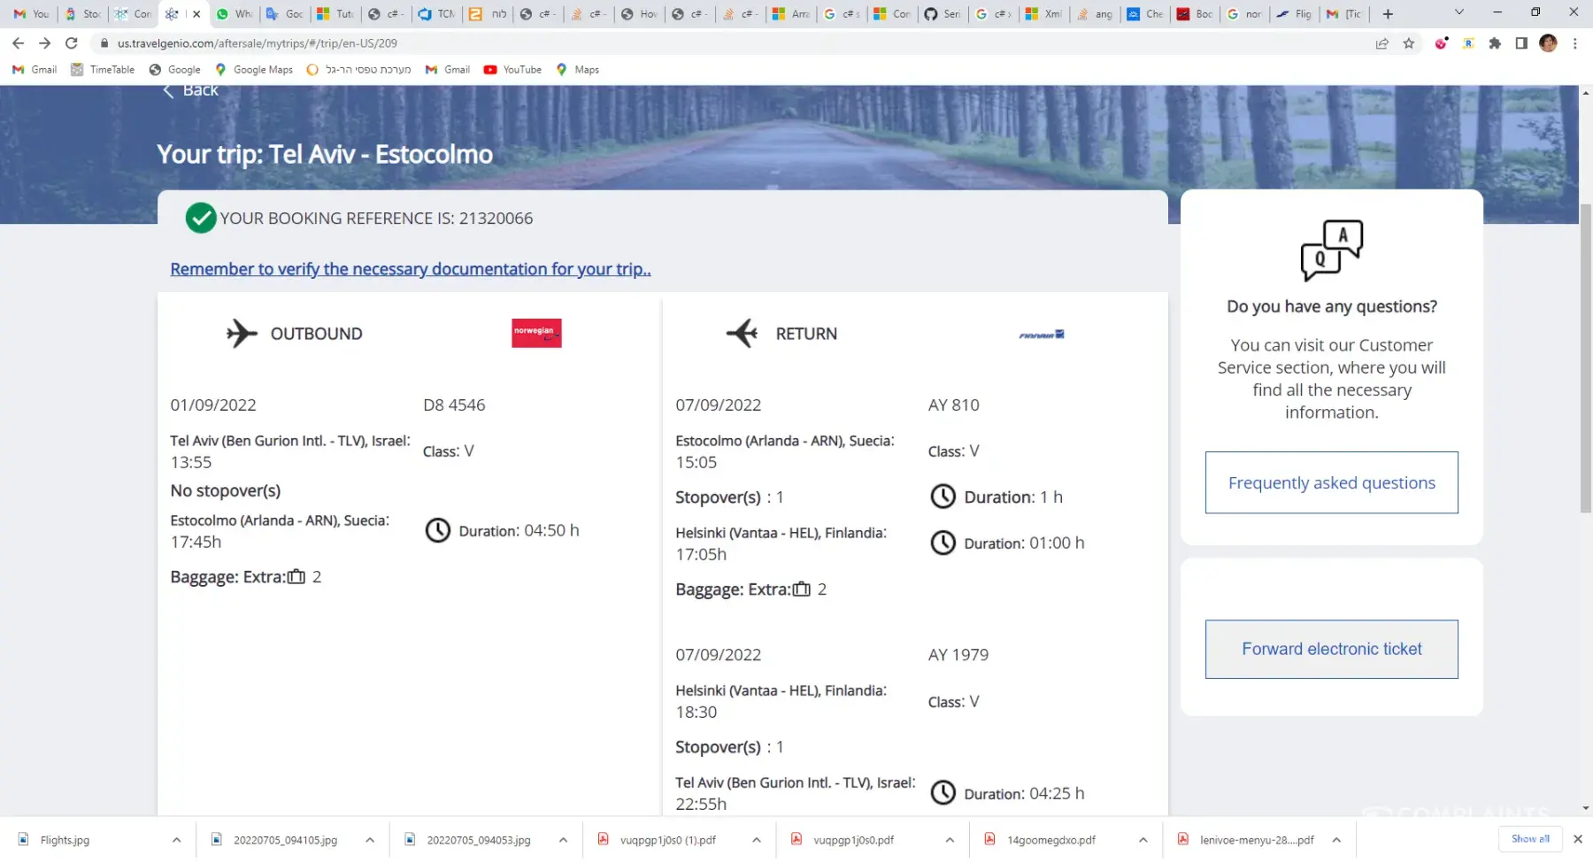This screenshot has height=863, width=1593.
Task: Expand options for 20220705_094105.jpg download
Action: coord(370,840)
